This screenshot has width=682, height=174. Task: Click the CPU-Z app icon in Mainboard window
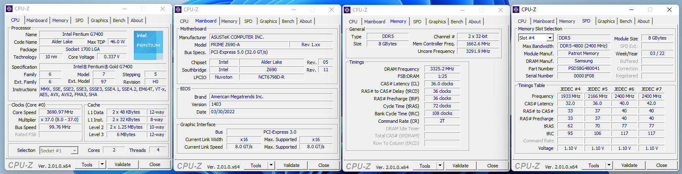[x=178, y=10]
